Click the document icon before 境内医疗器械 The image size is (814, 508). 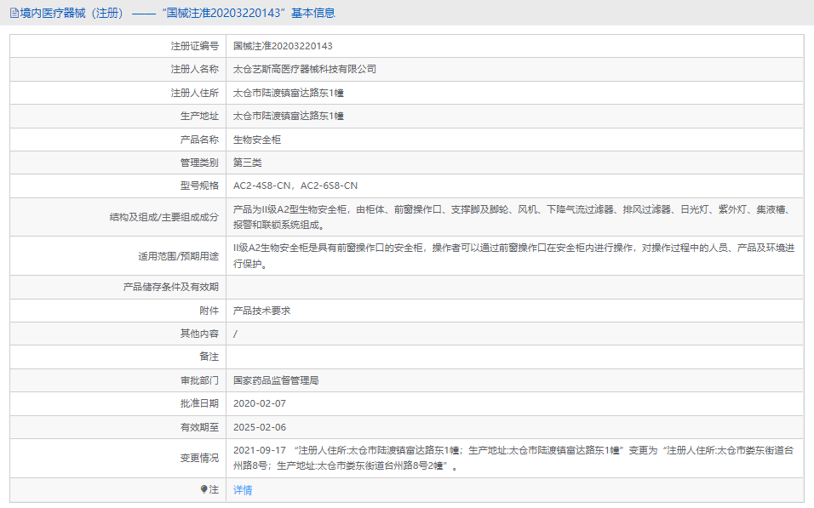coord(12,13)
